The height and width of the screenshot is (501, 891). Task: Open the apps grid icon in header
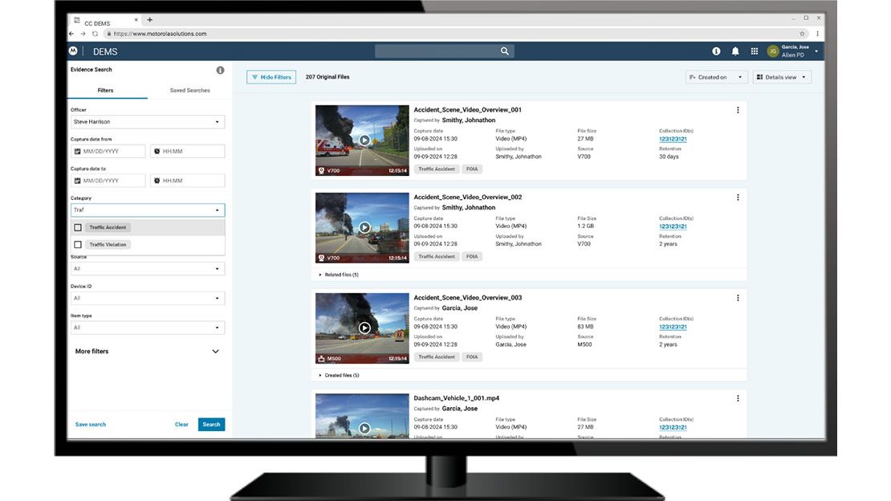[x=755, y=51]
